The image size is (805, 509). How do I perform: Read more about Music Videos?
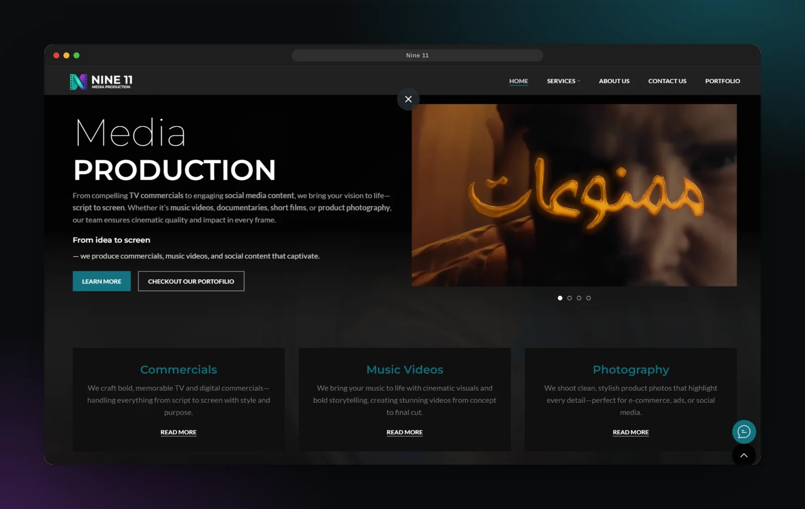(405, 432)
